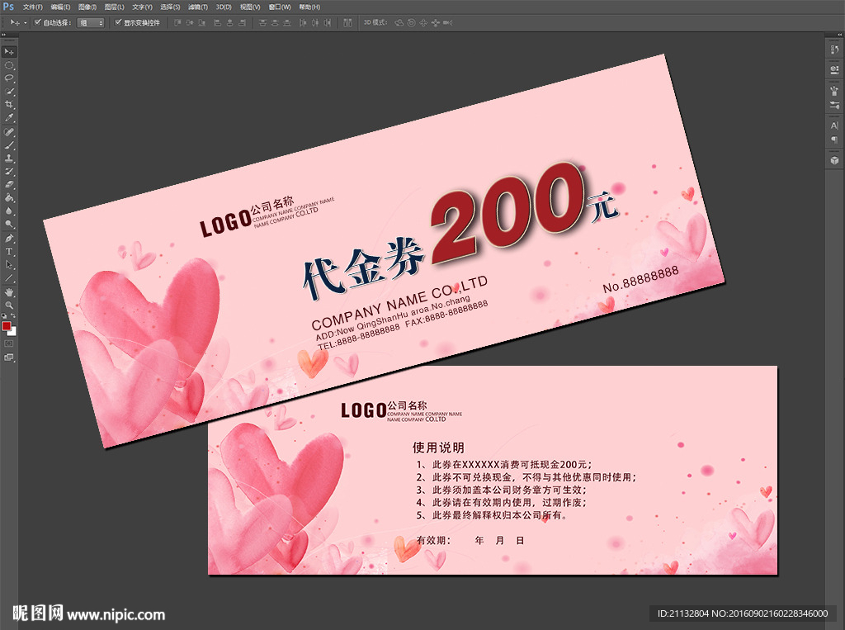845x630 pixels.
Task: Open the 文件(F) menu
Action: (x=33, y=7)
